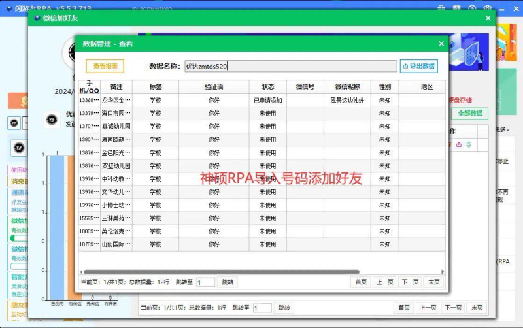Select row with 备注 英伦洛克…
The image size is (523, 328).
(x=262, y=231)
